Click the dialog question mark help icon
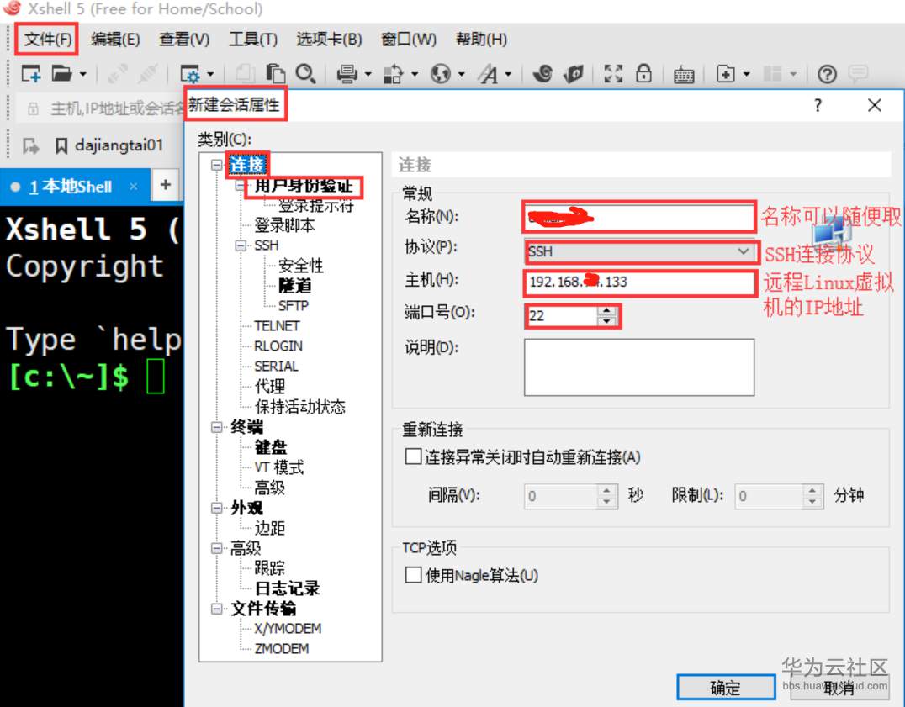Viewport: 905px width, 707px height. (818, 105)
